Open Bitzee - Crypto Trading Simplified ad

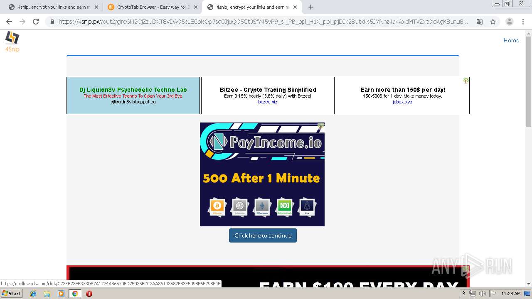click(268, 90)
